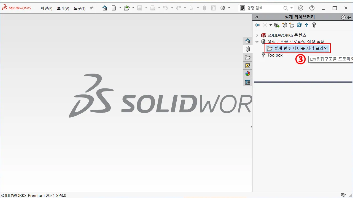353x198 pixels.
Task: Open the View Palette task pane tab
Action: (248, 66)
